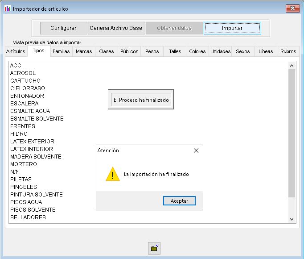Click the app icon in title bar

click(7, 8)
